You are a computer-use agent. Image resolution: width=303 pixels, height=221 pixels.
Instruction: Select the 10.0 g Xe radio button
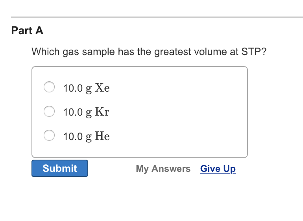pyautogui.click(x=49, y=87)
